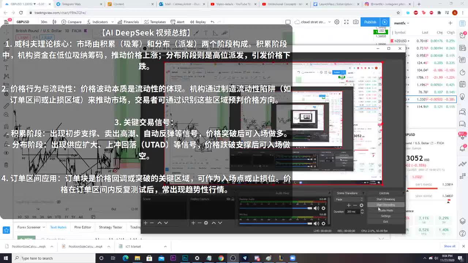Open the candle chart style selector
This screenshot has width=468, height=263.
[54, 22]
